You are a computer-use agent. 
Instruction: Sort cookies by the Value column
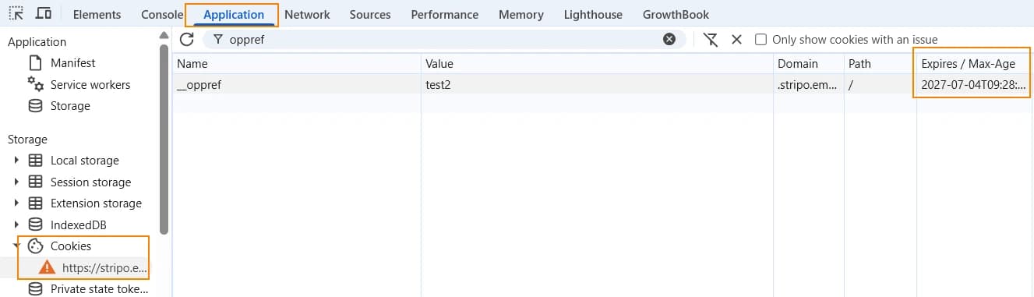pyautogui.click(x=598, y=64)
